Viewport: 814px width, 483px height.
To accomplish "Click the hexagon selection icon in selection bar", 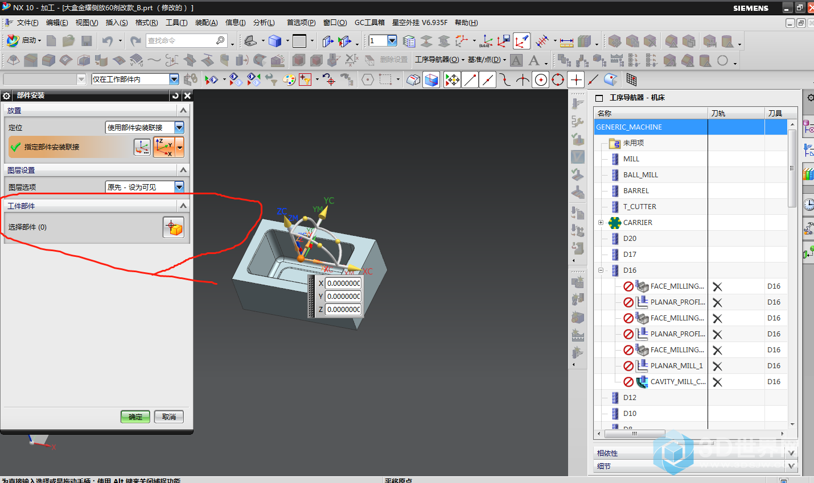I will point(368,80).
